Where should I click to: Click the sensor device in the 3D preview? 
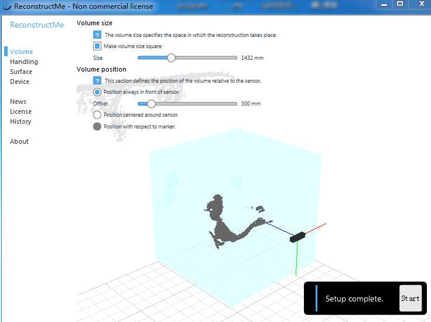297,237
